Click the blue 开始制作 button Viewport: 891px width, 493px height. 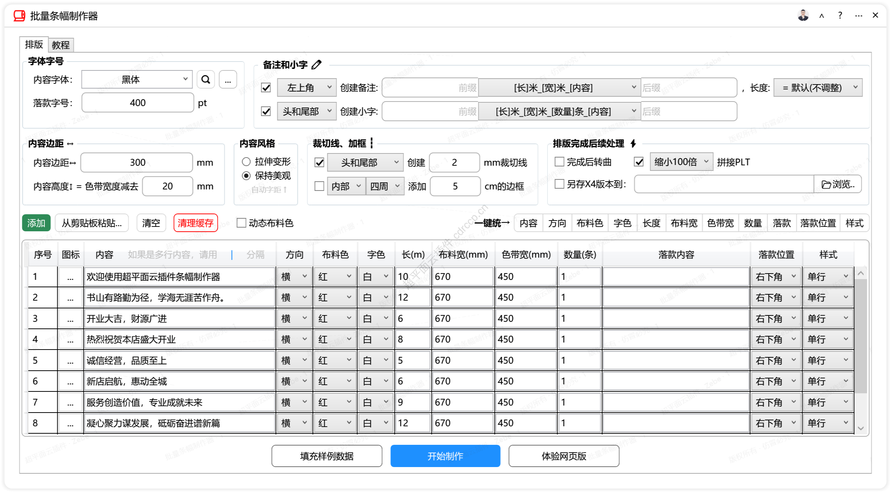click(x=445, y=456)
